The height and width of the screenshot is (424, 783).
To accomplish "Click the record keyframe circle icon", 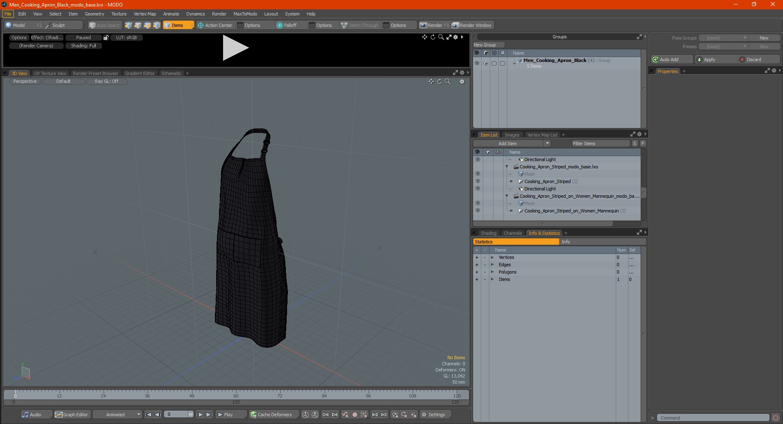I will 354,415.
